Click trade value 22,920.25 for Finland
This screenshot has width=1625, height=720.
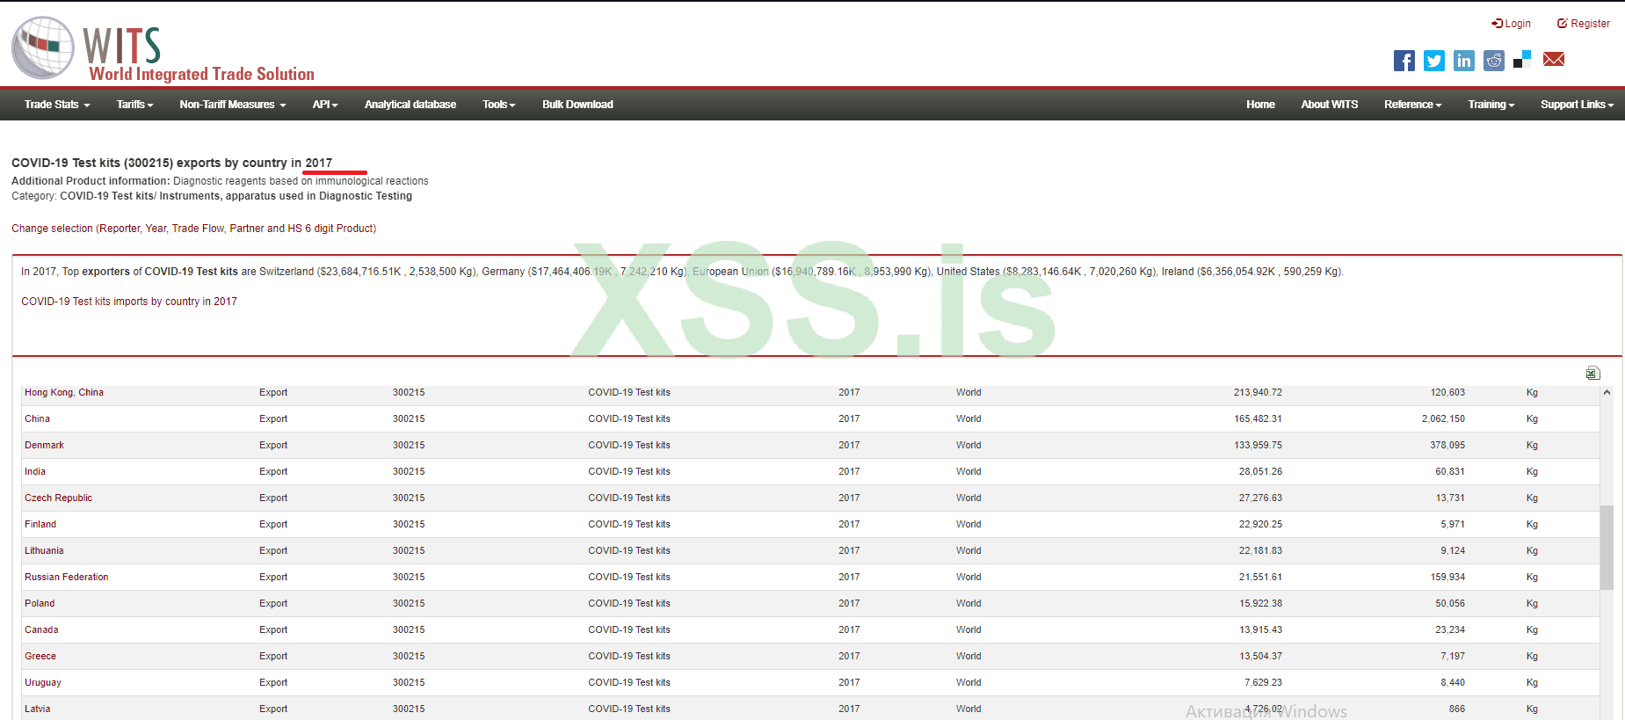(x=1260, y=525)
